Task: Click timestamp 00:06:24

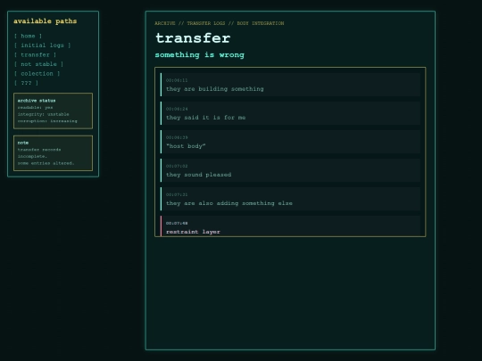Action: [177, 109]
